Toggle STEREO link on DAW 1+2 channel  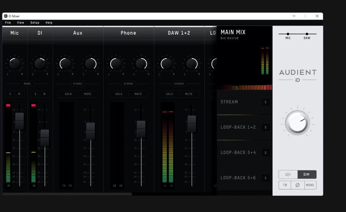(x=179, y=84)
